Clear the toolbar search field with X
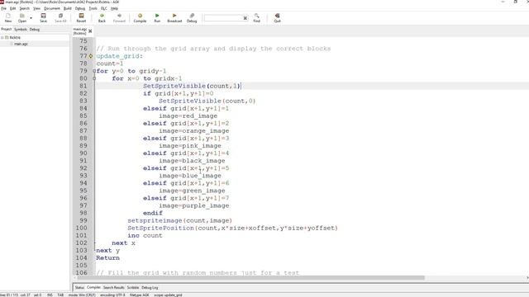Screen dimensions: 529x297 245,18
